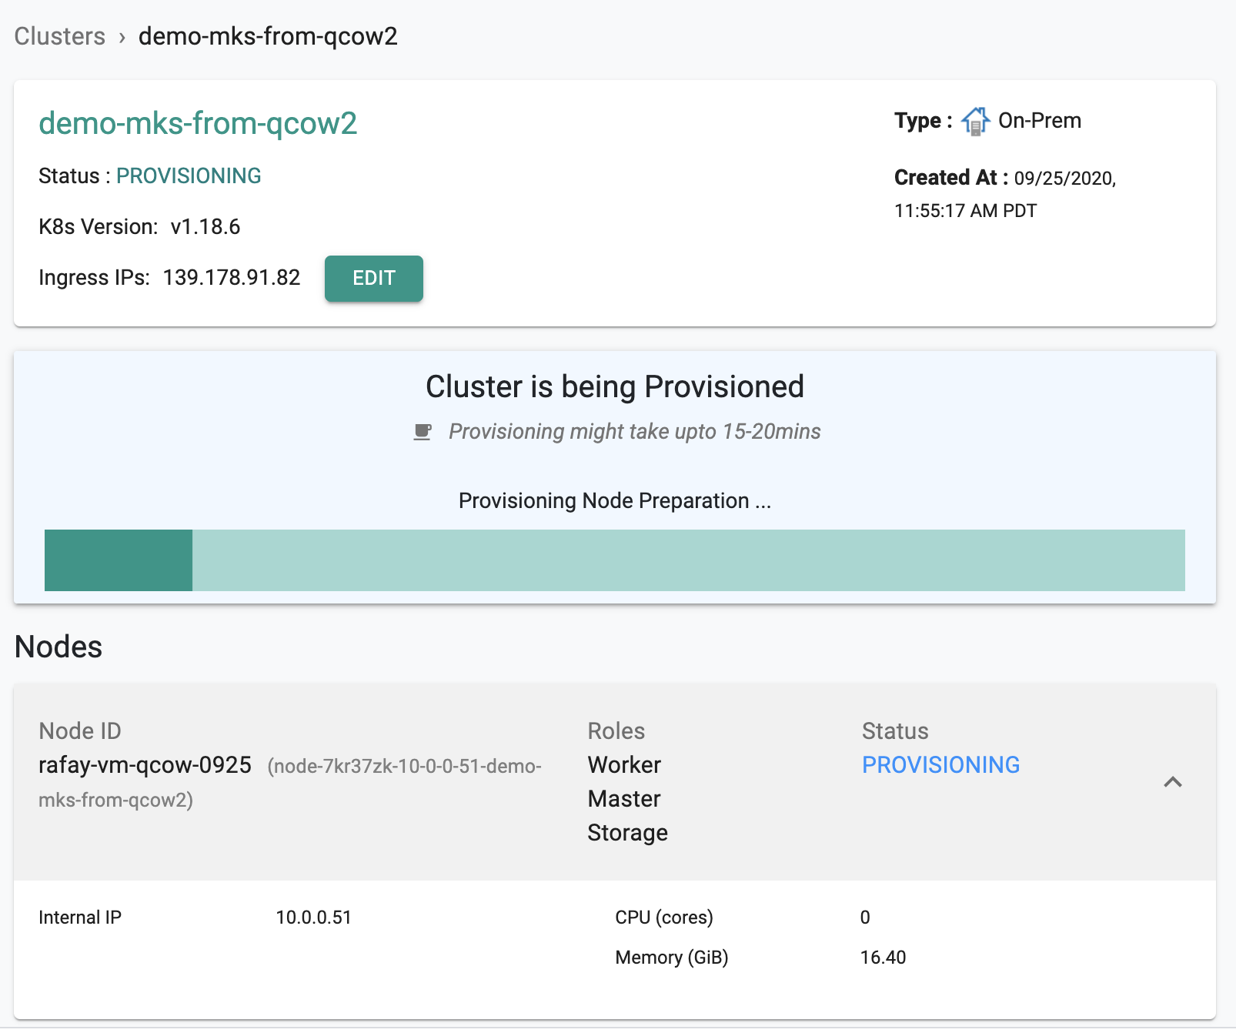
Task: Select the internal IP 10.0.0.51
Action: click(313, 918)
